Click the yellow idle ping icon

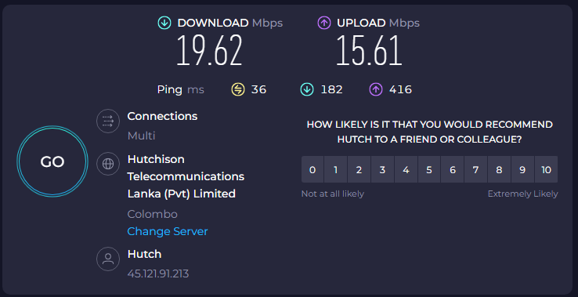click(238, 89)
